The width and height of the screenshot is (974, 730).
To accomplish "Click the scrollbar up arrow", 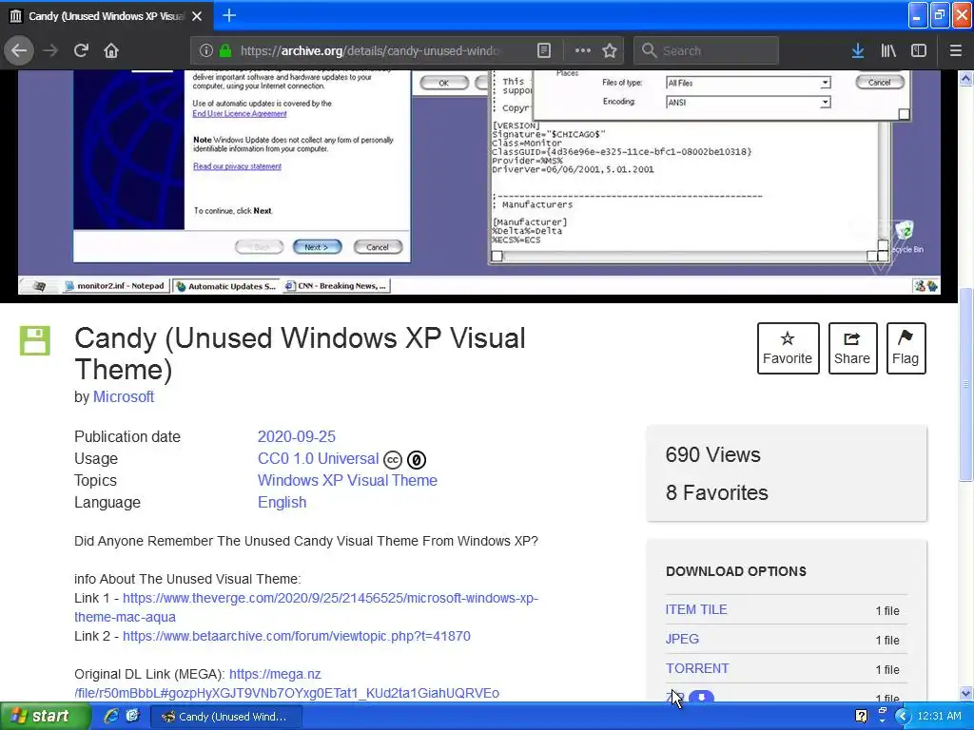I will [965, 78].
